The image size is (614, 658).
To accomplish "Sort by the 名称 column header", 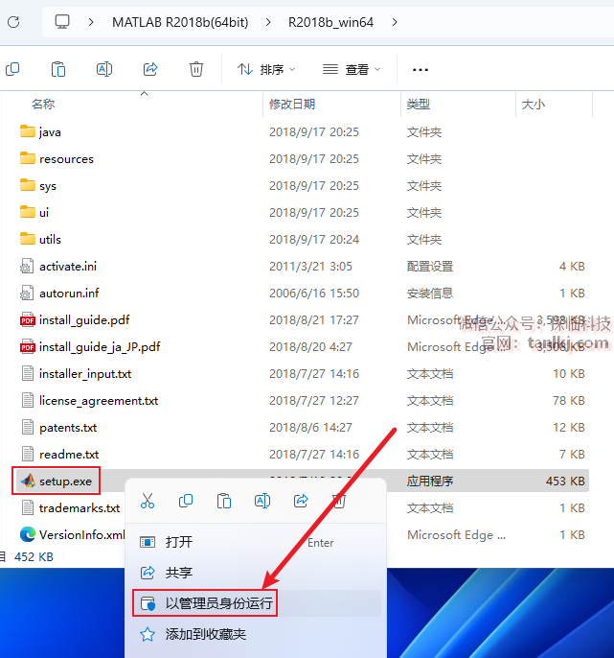I will pyautogui.click(x=43, y=104).
